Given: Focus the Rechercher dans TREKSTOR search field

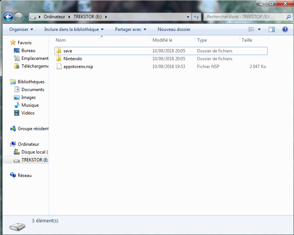Looking at the screenshot, I should pyautogui.click(x=246, y=17).
